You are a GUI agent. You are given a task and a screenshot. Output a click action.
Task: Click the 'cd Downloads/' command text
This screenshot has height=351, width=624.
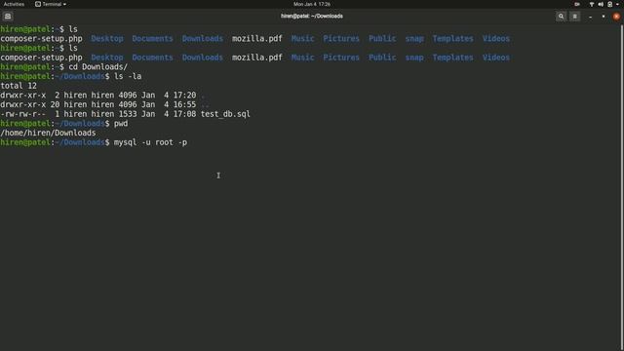(97, 67)
